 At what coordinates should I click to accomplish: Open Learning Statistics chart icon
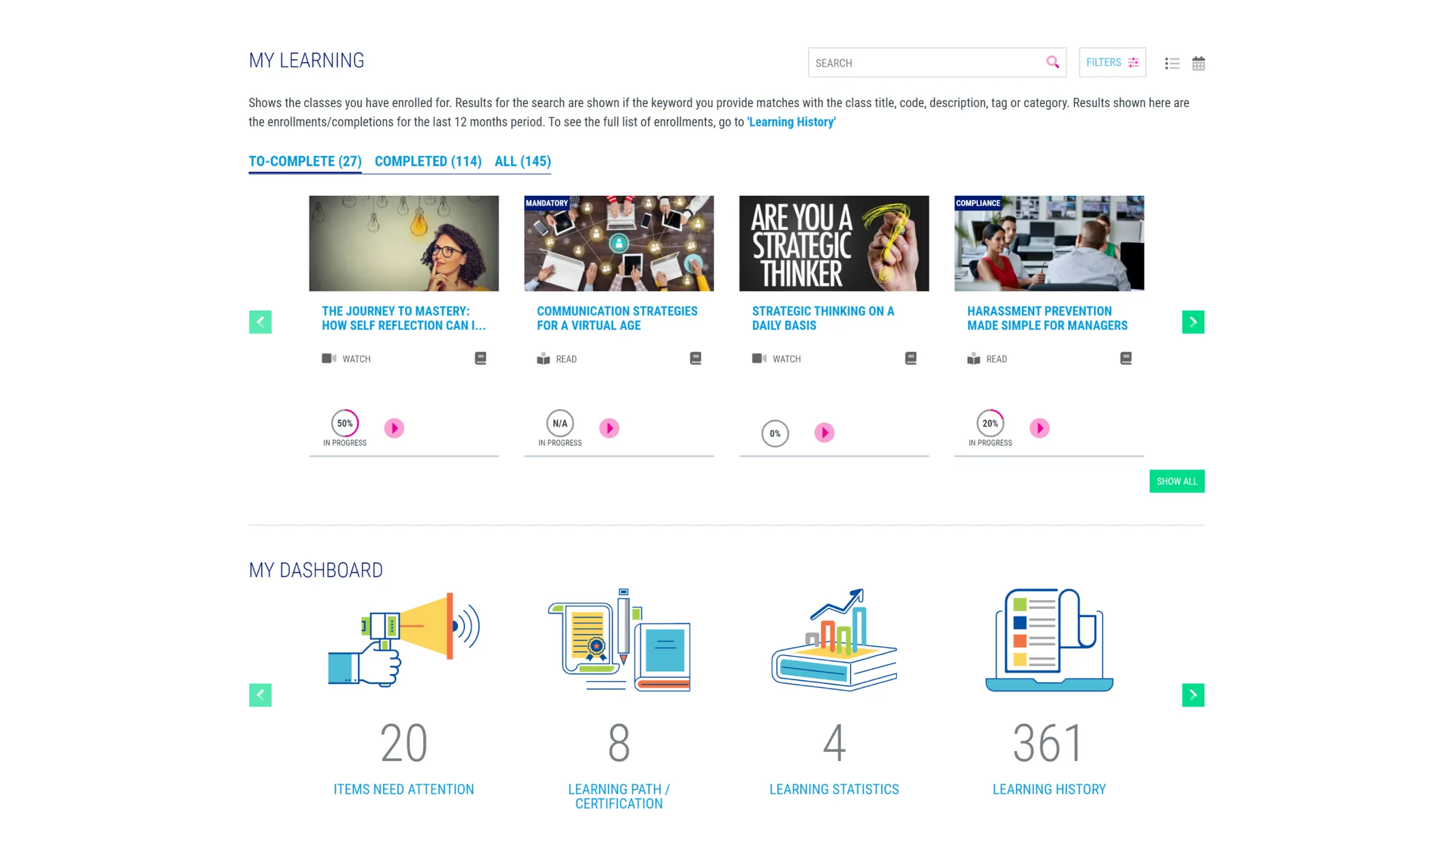click(x=833, y=639)
